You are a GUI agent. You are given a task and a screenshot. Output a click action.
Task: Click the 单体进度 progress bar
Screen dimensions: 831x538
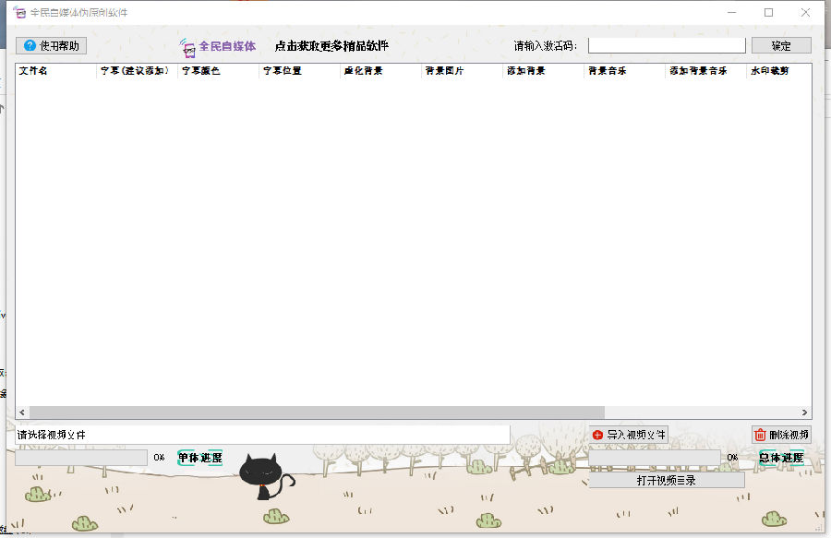click(80, 457)
